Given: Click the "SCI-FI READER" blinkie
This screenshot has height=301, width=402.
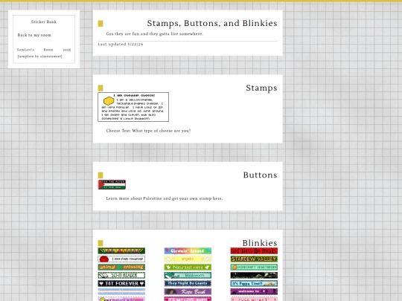Looking at the screenshot, I should (x=121, y=276).
